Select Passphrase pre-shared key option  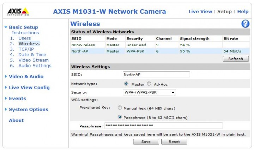pyautogui.click(x=120, y=117)
